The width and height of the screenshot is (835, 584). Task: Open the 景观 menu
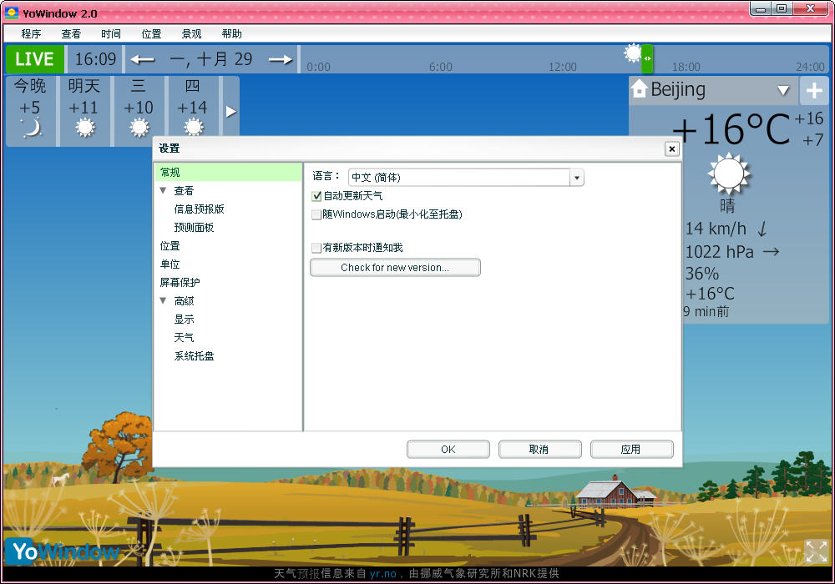click(191, 33)
